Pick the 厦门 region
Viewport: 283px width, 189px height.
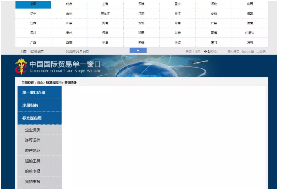(x=214, y=42)
